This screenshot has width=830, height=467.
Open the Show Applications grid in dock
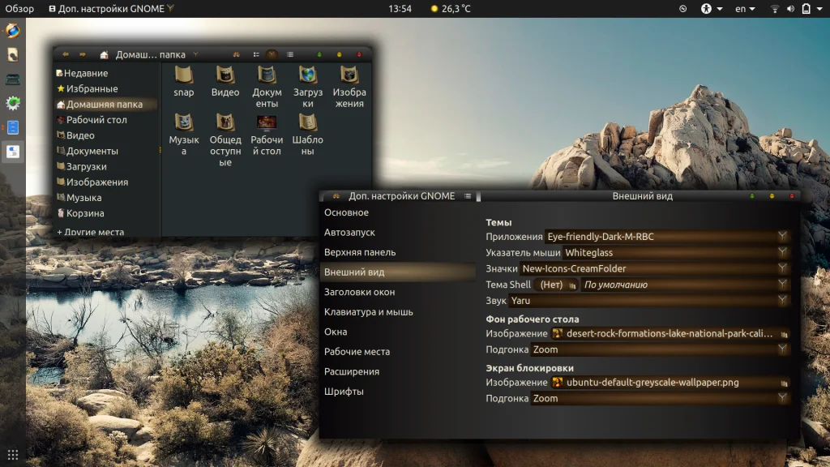12,454
